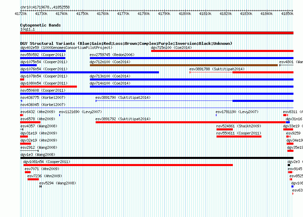Open the esv5294 (Wang2008) variant label
The image size is (303, 217).
[x=58, y=183]
